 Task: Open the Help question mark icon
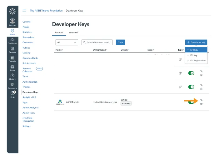point(13,93)
